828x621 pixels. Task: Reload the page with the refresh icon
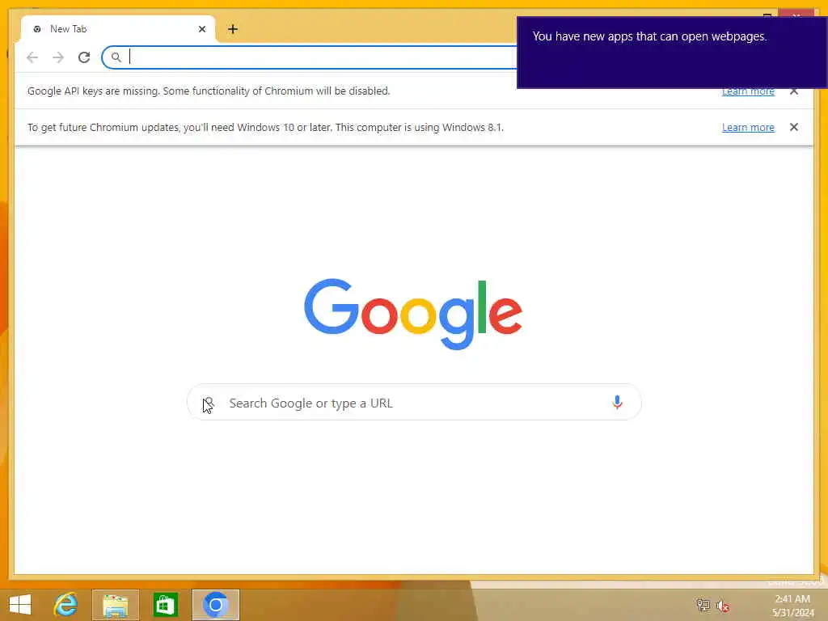coord(84,57)
